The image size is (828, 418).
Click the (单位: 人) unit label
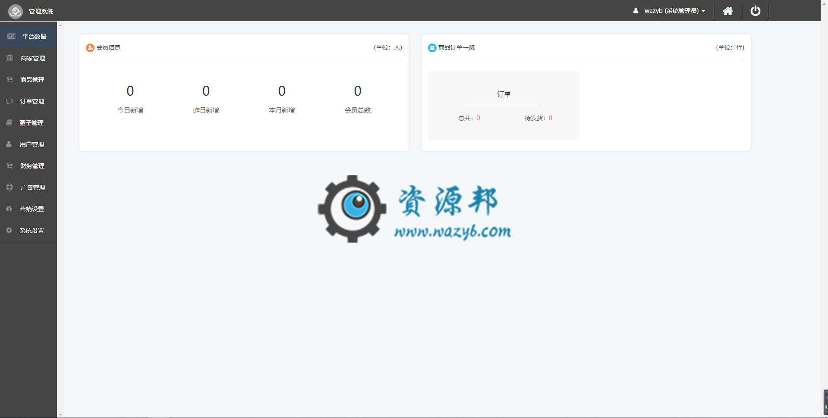pos(388,47)
